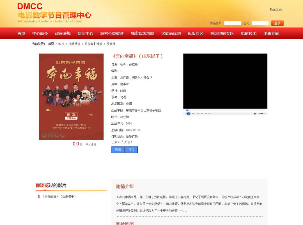Click the 语种: 汉语 line
The image size is (303, 225).
click(x=119, y=97)
